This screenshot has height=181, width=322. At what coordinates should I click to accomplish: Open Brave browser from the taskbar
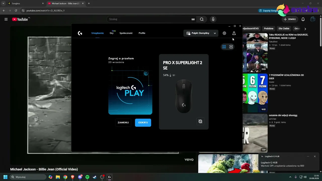point(73,177)
